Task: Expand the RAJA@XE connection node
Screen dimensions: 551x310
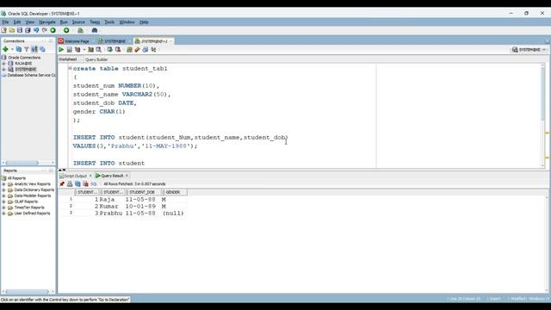Action: pyautogui.click(x=3, y=63)
